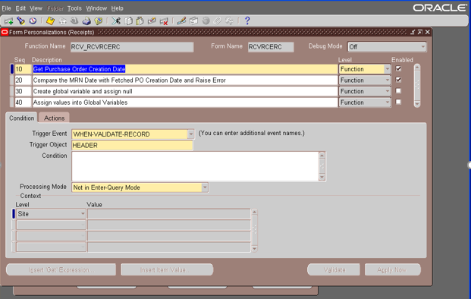The image size is (471, 299).
Task: Click down arrow of Condition field scrollbar
Action: pos(322,178)
